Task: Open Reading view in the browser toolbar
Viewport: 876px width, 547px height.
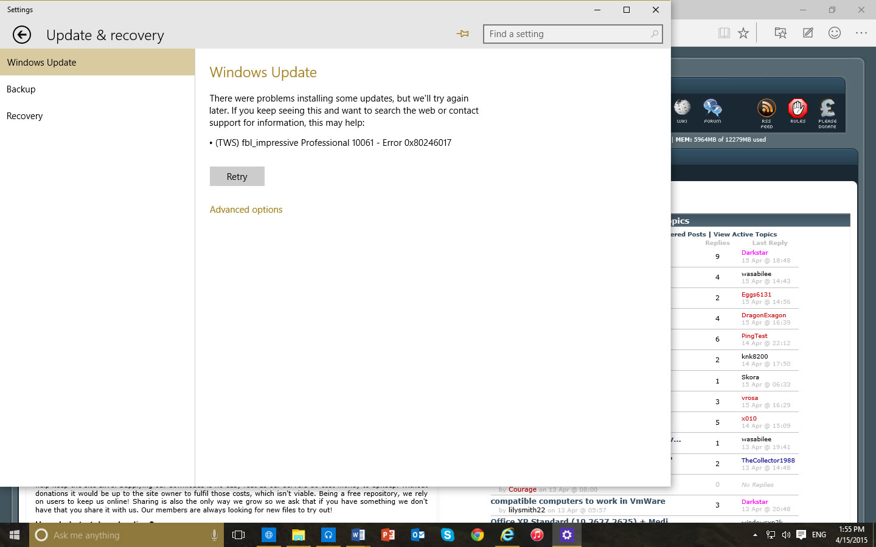Action: tap(724, 33)
